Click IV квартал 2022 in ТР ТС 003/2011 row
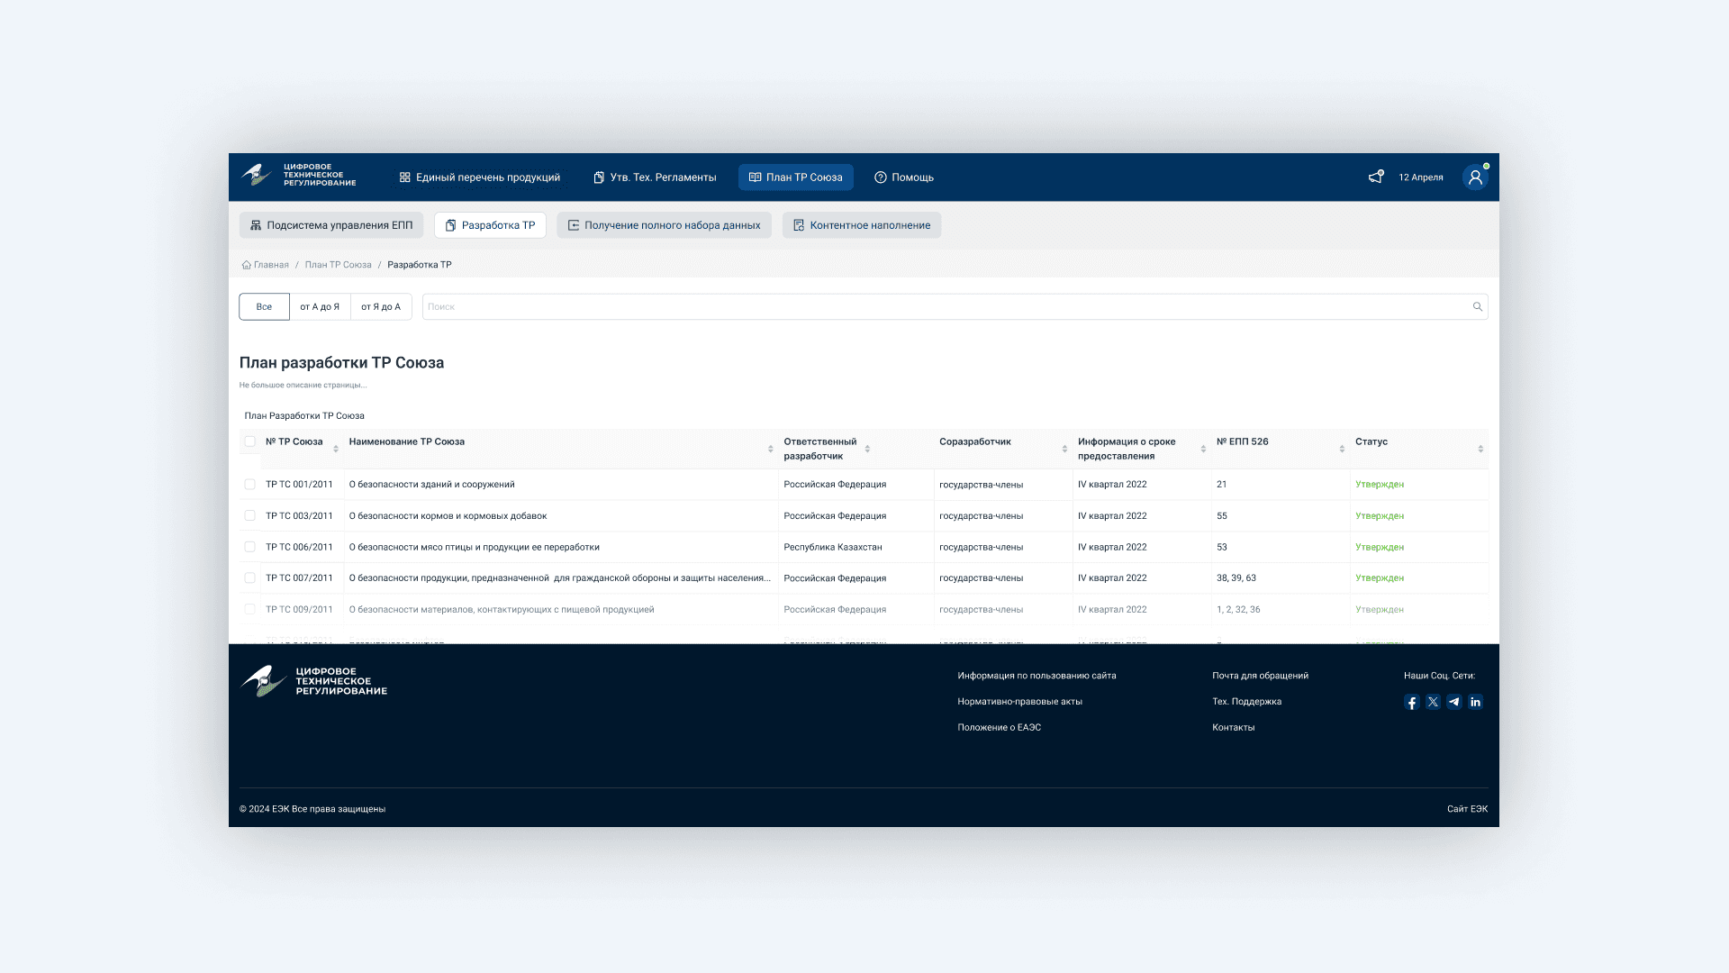Screen dimensions: 1729x973 pos(1112,516)
